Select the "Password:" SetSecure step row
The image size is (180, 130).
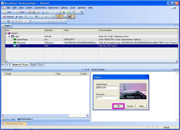(x=92, y=43)
